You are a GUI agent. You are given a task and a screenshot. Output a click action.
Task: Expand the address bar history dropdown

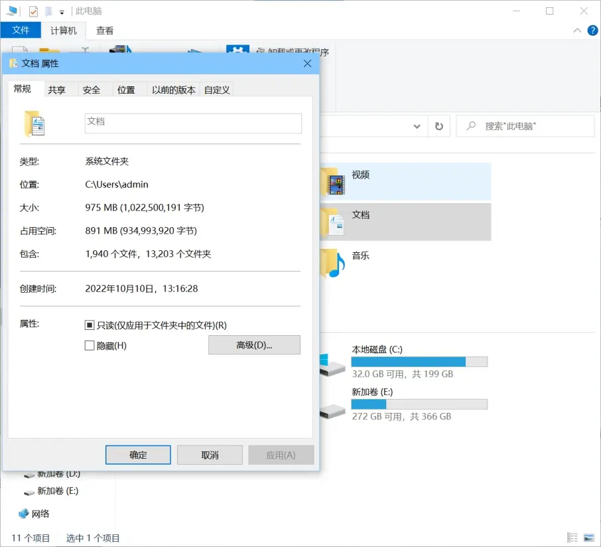point(417,126)
